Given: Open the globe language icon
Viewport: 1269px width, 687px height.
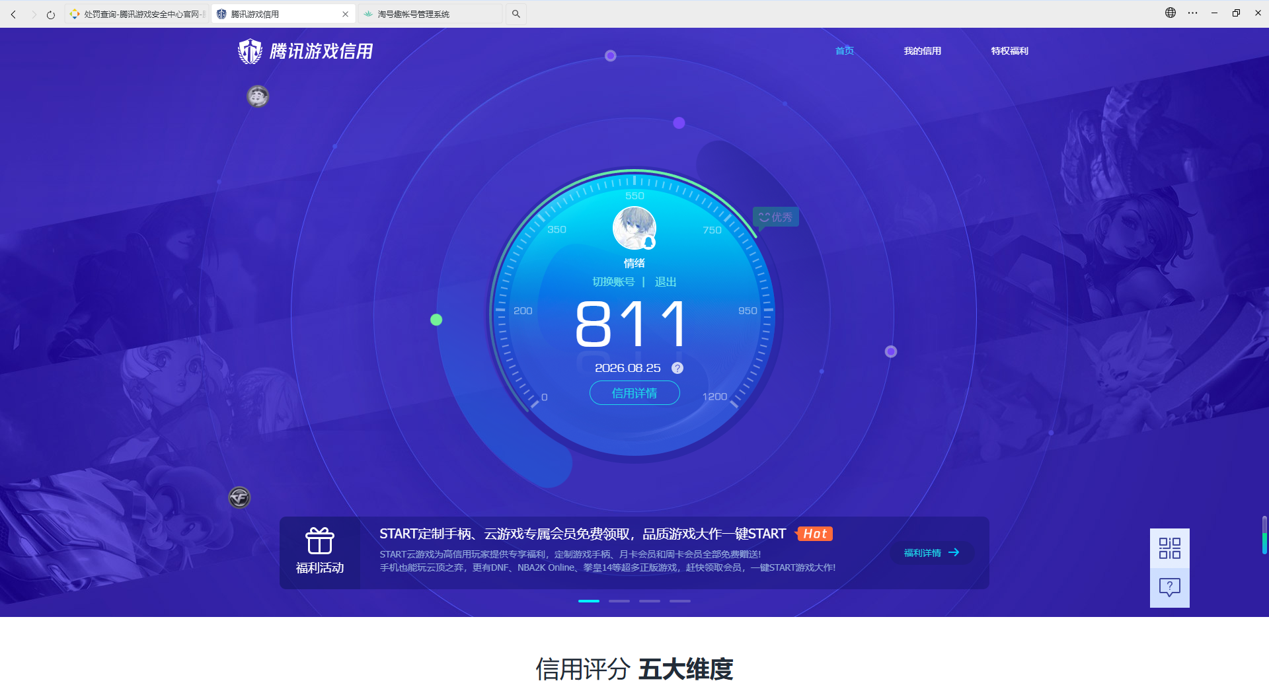Looking at the screenshot, I should 1171,13.
